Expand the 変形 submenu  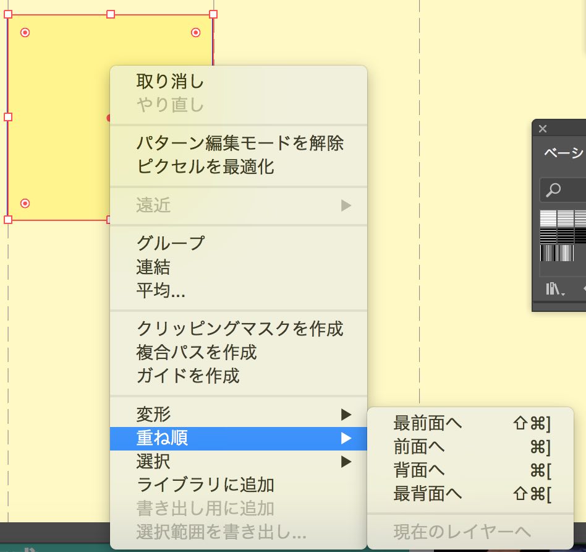point(239,414)
